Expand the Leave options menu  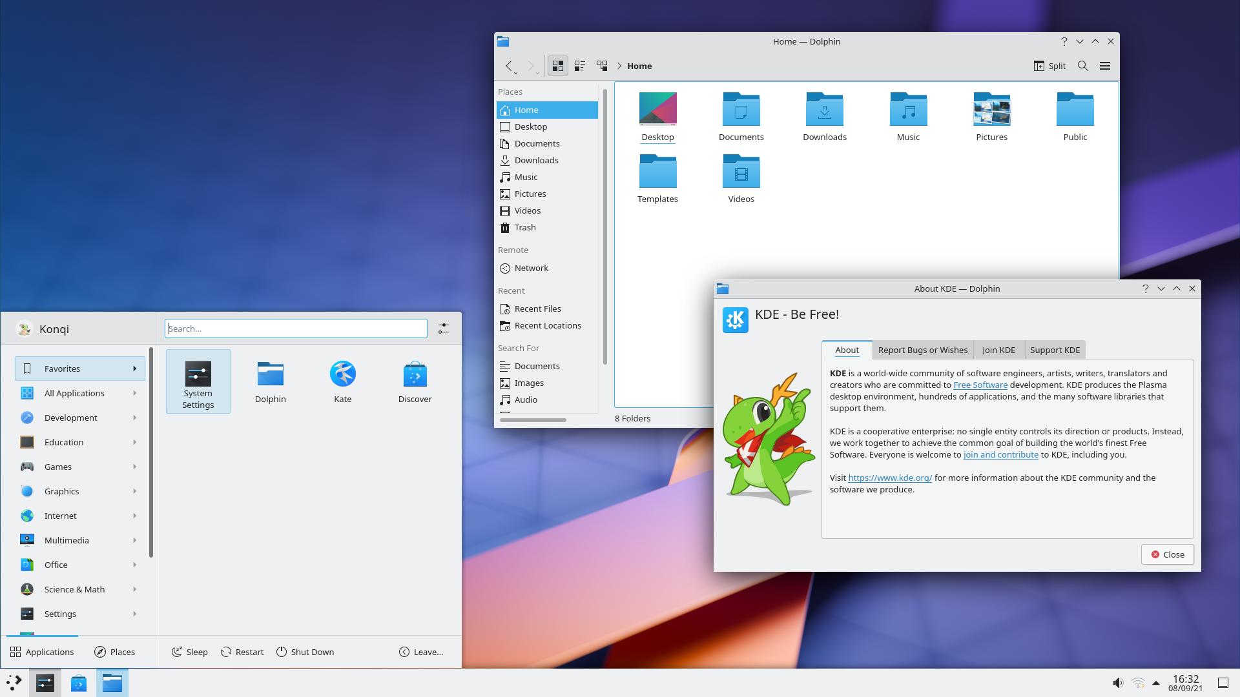[421, 652]
